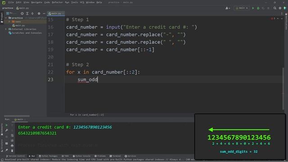Toggle the Bookmarks side tab
The height and width of the screenshot is (162, 288).
click(x=2, y=130)
